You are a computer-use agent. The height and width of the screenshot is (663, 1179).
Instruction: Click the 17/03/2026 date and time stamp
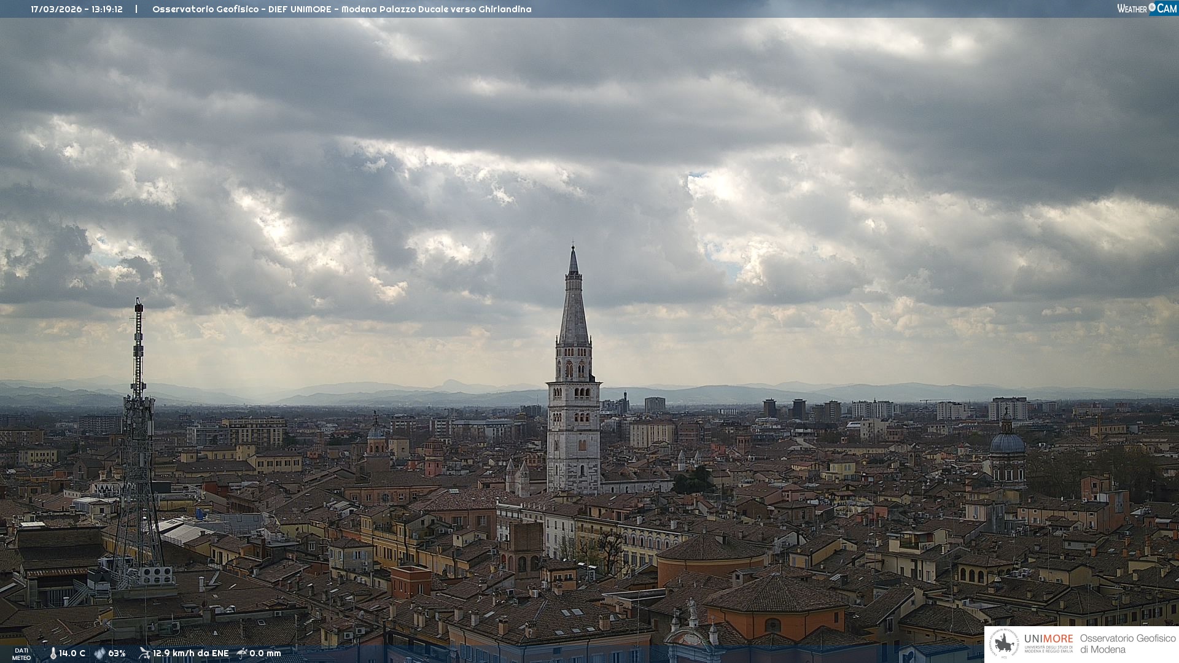tap(77, 9)
